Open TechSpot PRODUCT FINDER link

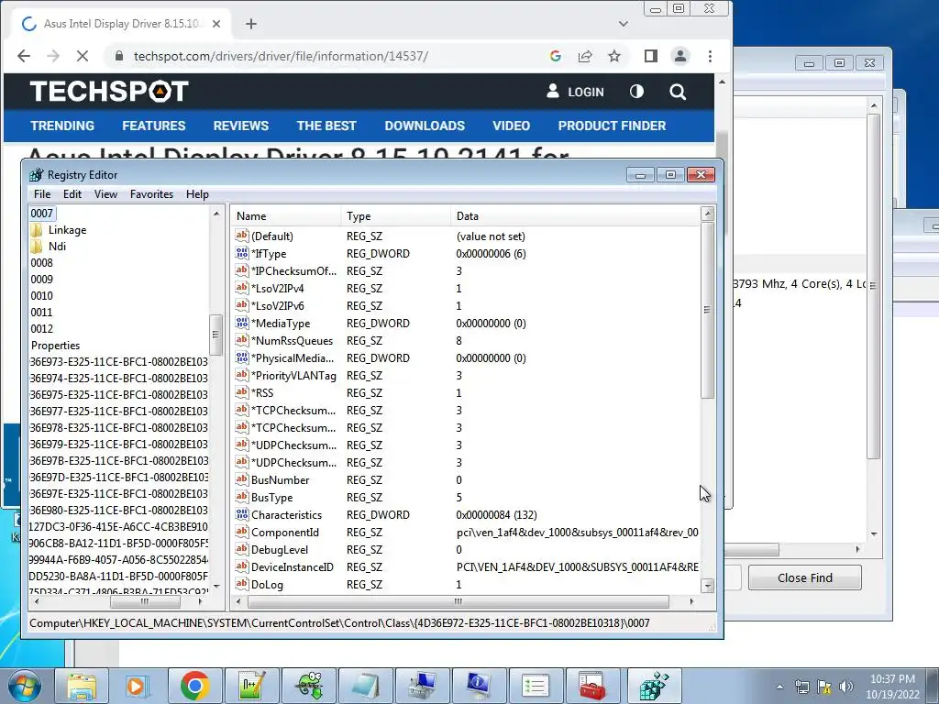coord(612,126)
